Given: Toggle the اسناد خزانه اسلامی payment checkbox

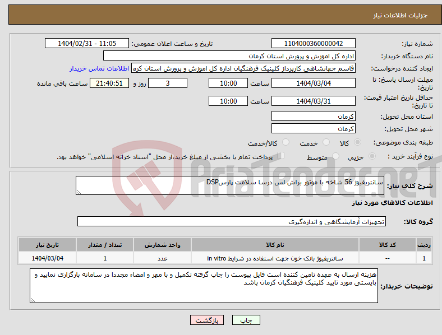Looking at the screenshot, I should 281,156.
